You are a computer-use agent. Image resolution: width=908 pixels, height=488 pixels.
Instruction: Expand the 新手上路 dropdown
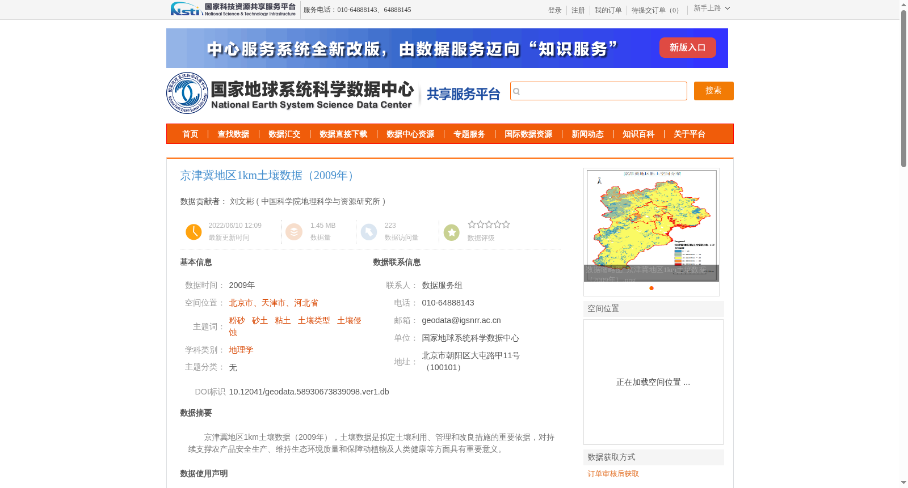click(712, 9)
